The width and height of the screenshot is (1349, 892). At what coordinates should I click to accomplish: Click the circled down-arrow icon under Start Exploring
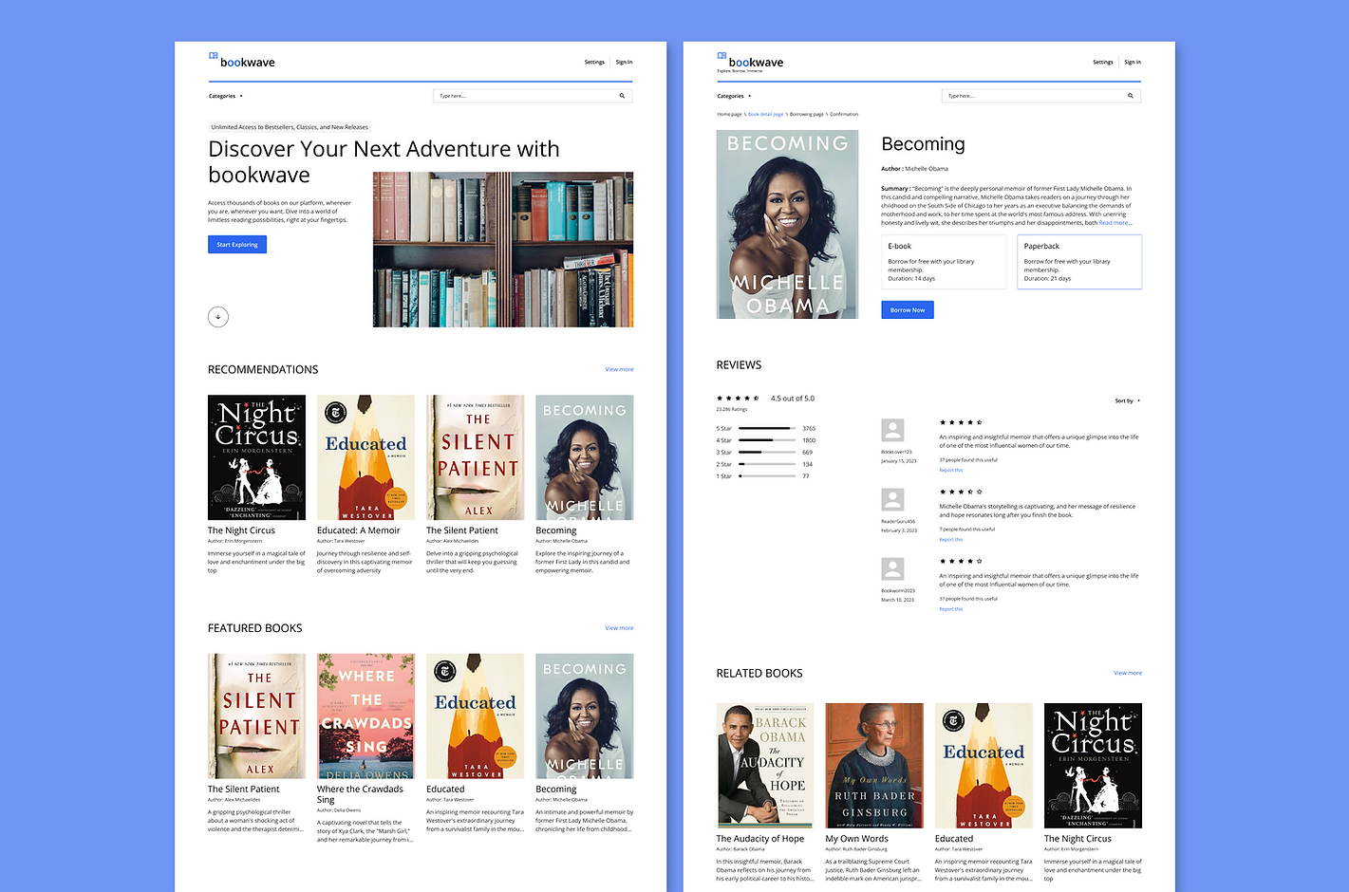[218, 317]
